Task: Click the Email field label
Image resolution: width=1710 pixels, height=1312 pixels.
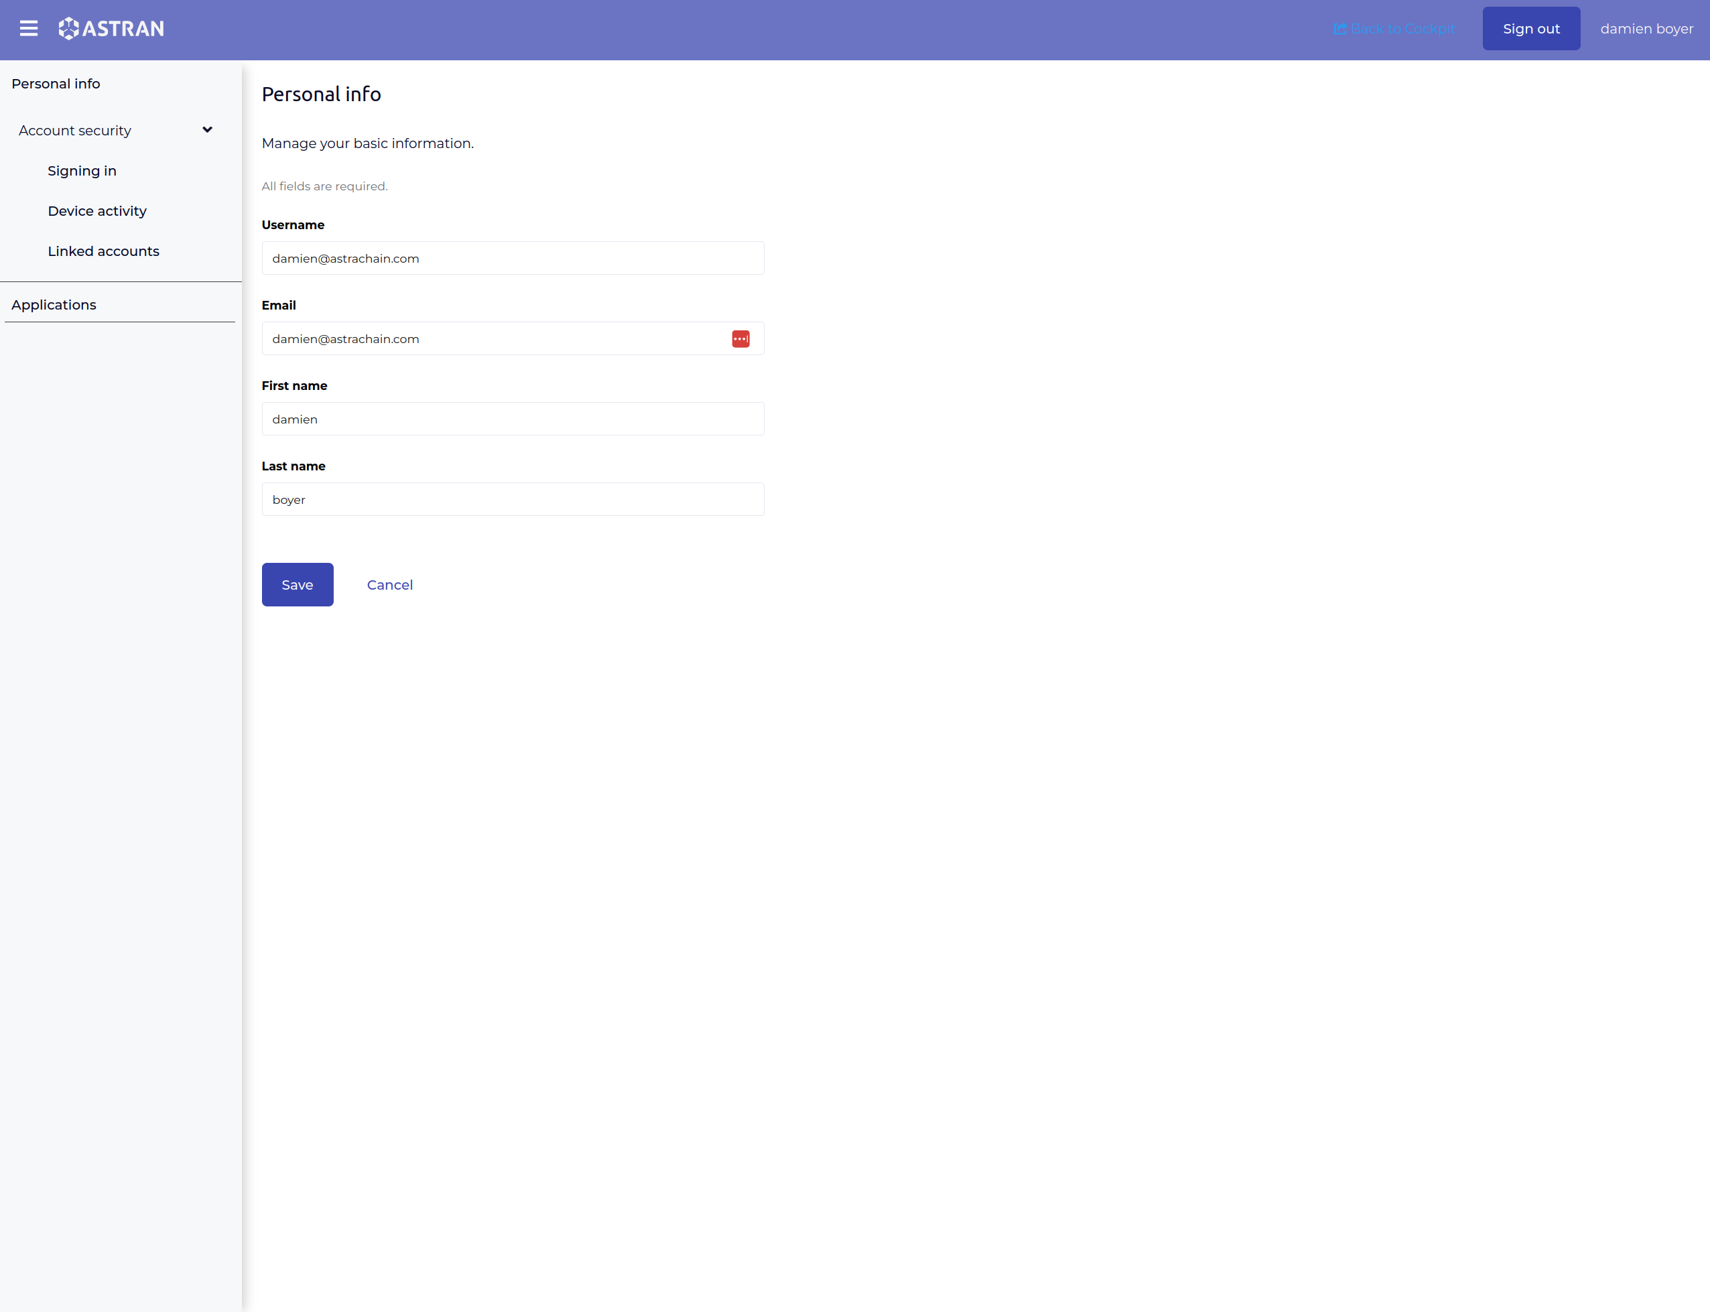Action: coord(279,306)
